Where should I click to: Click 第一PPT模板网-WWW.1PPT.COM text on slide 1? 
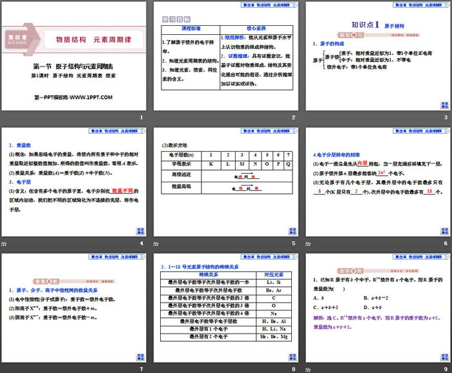point(73,98)
